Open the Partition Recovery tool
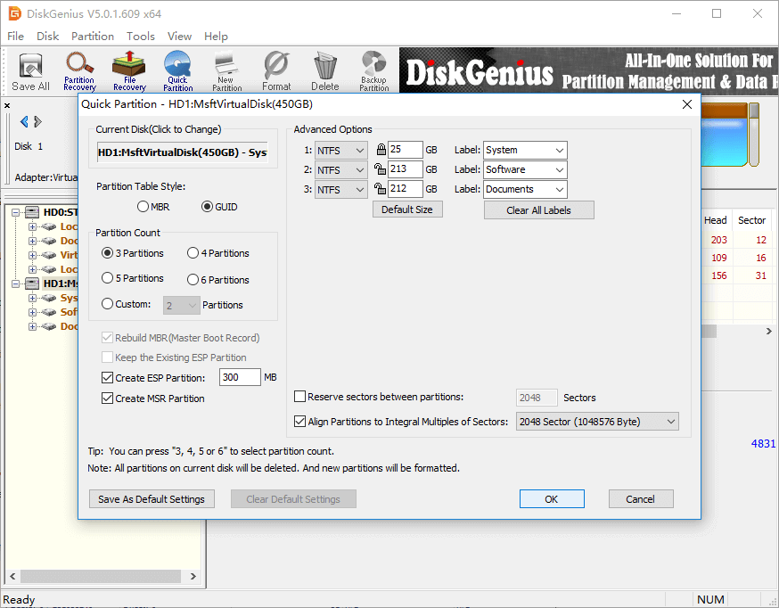The height and width of the screenshot is (608, 779). (x=80, y=71)
